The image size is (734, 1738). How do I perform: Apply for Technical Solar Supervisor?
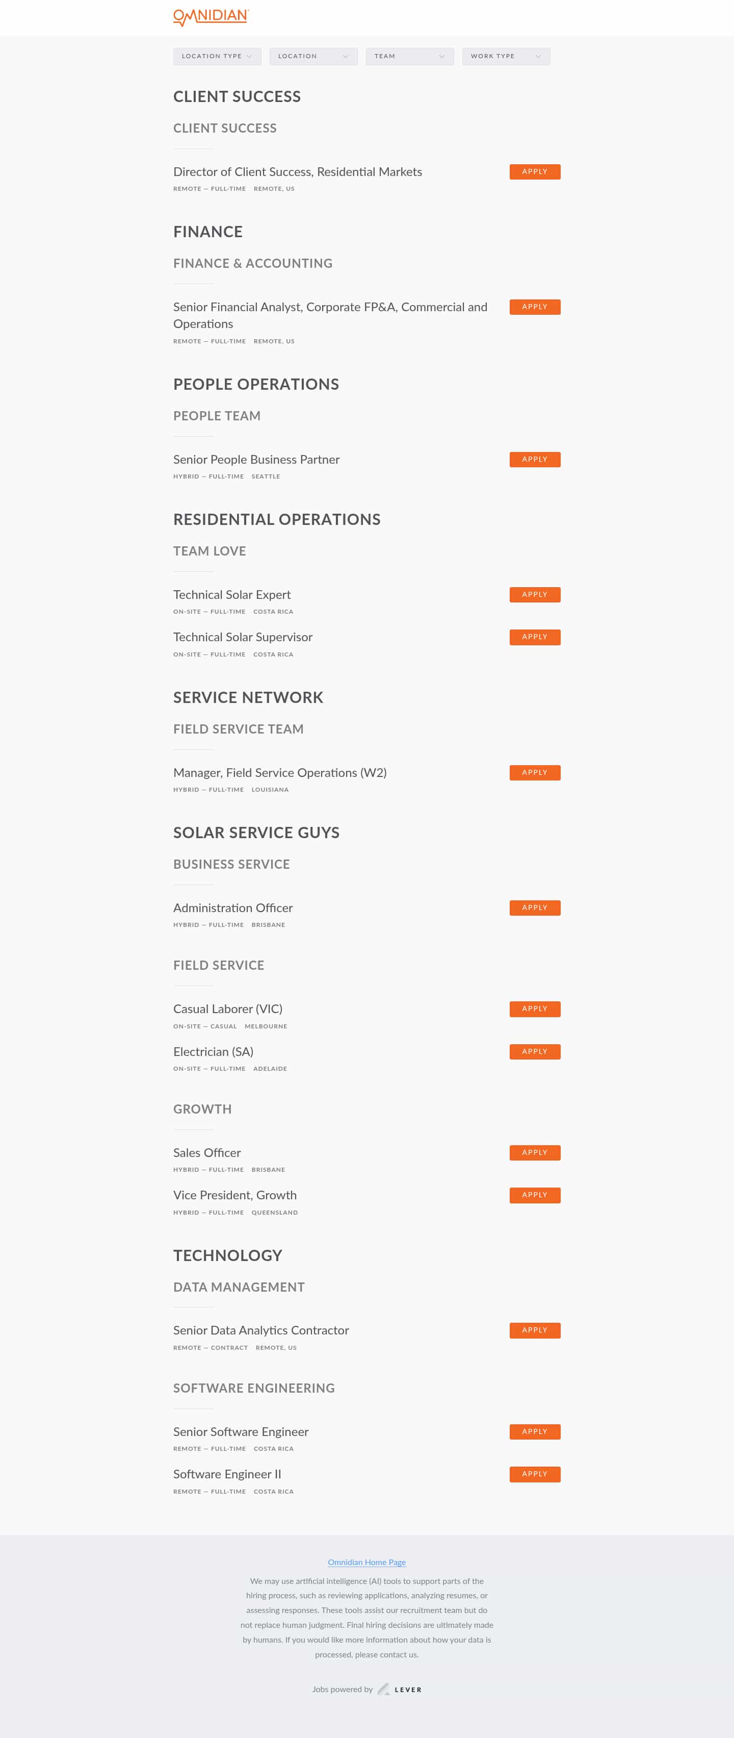[535, 636]
